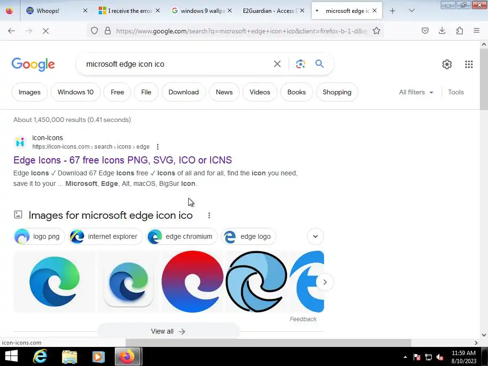Select the edge chromium suggestion chip
Screen dimensions: 488x366
[182, 236]
